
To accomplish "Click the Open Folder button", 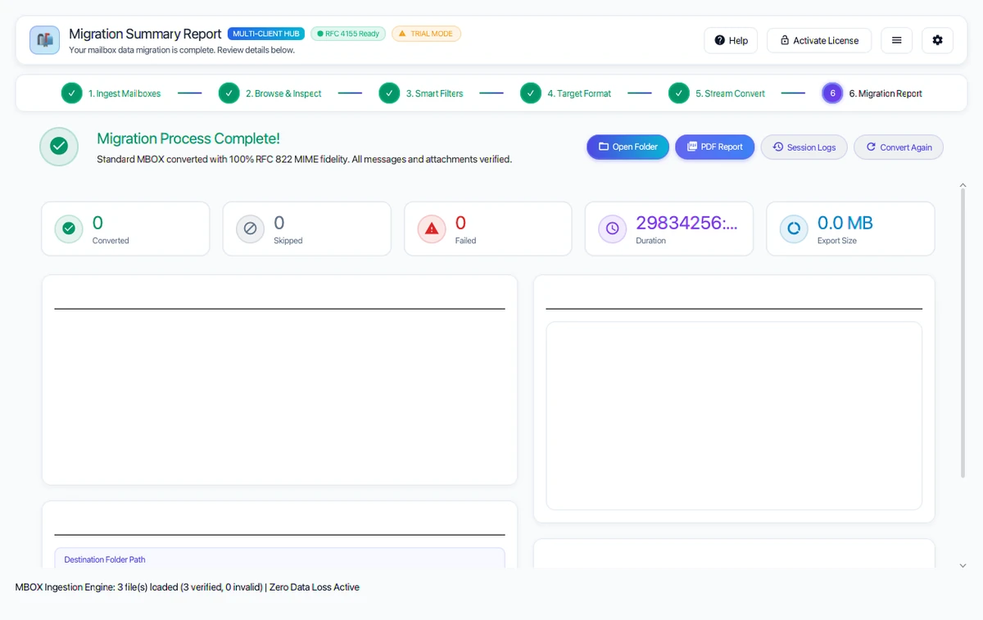I will point(627,147).
